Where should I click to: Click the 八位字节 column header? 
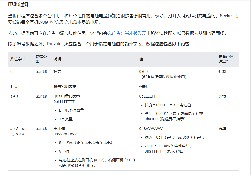pos(18,59)
